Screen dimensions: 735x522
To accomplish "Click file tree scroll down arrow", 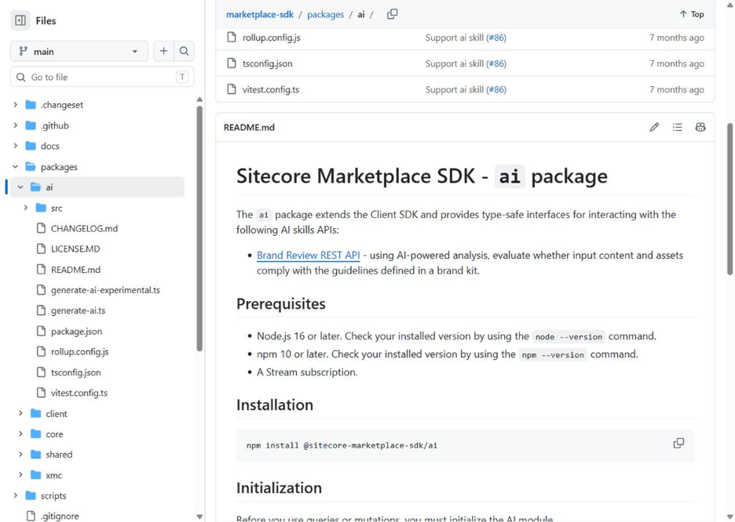I will coord(199,517).
